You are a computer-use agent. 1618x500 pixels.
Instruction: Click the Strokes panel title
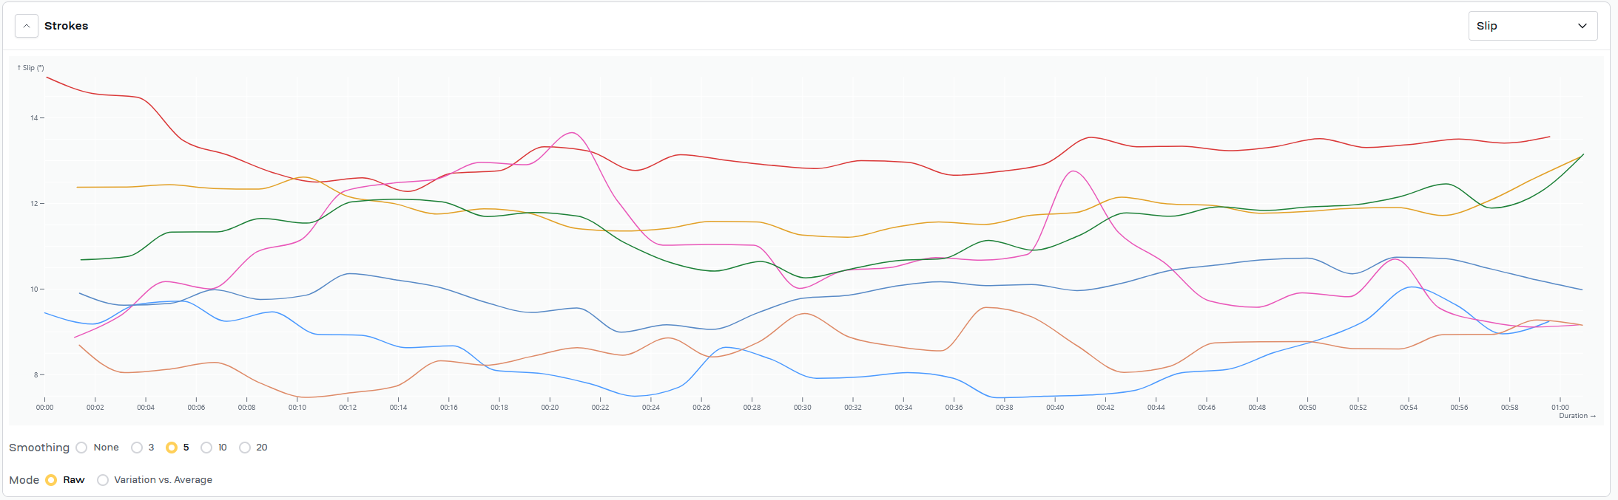66,26
